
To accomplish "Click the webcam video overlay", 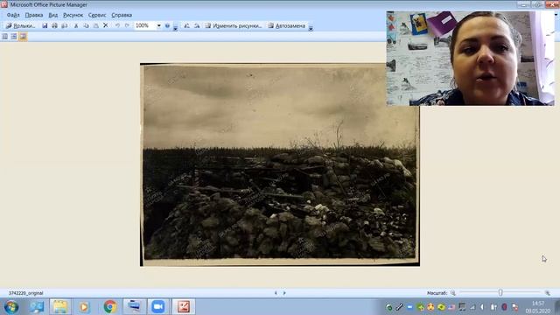I will pos(471,59).
